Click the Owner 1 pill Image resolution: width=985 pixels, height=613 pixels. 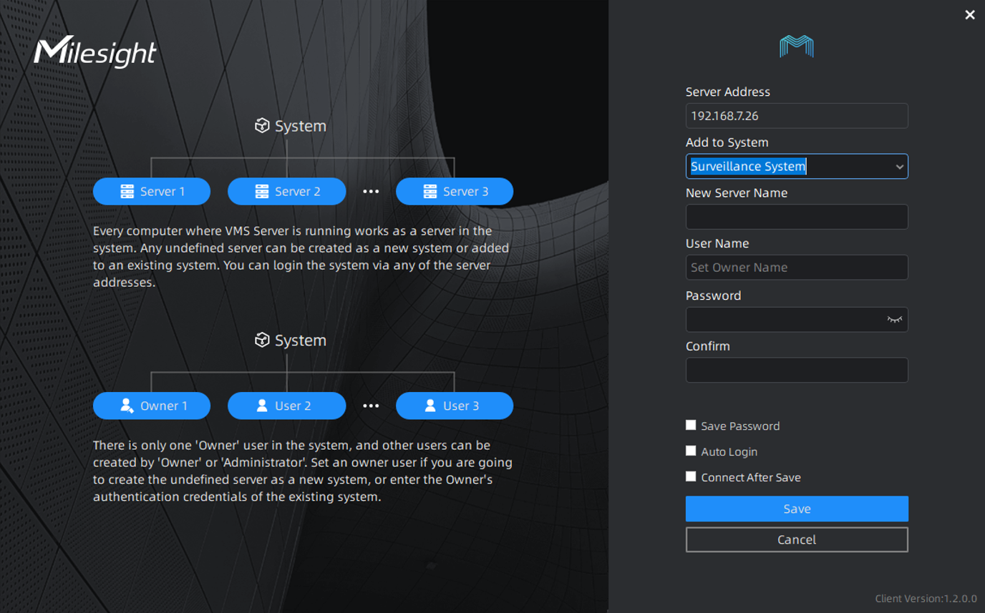coord(152,406)
